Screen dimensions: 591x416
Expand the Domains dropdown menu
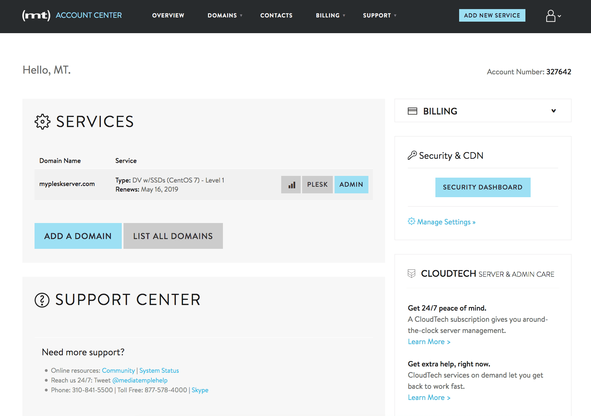[225, 15]
